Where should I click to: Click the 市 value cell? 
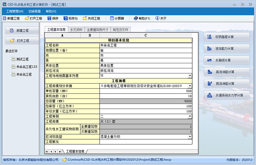coord(146,55)
